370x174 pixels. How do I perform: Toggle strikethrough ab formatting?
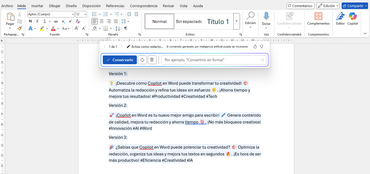pyautogui.click(x=56, y=21)
